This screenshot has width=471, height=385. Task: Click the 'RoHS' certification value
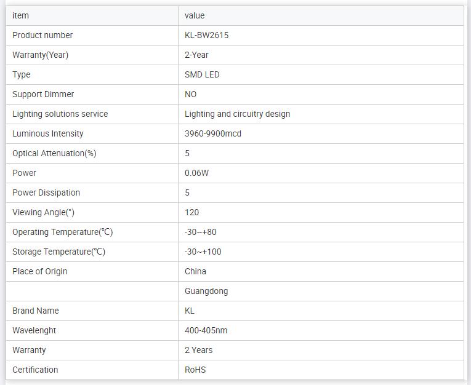point(195,370)
